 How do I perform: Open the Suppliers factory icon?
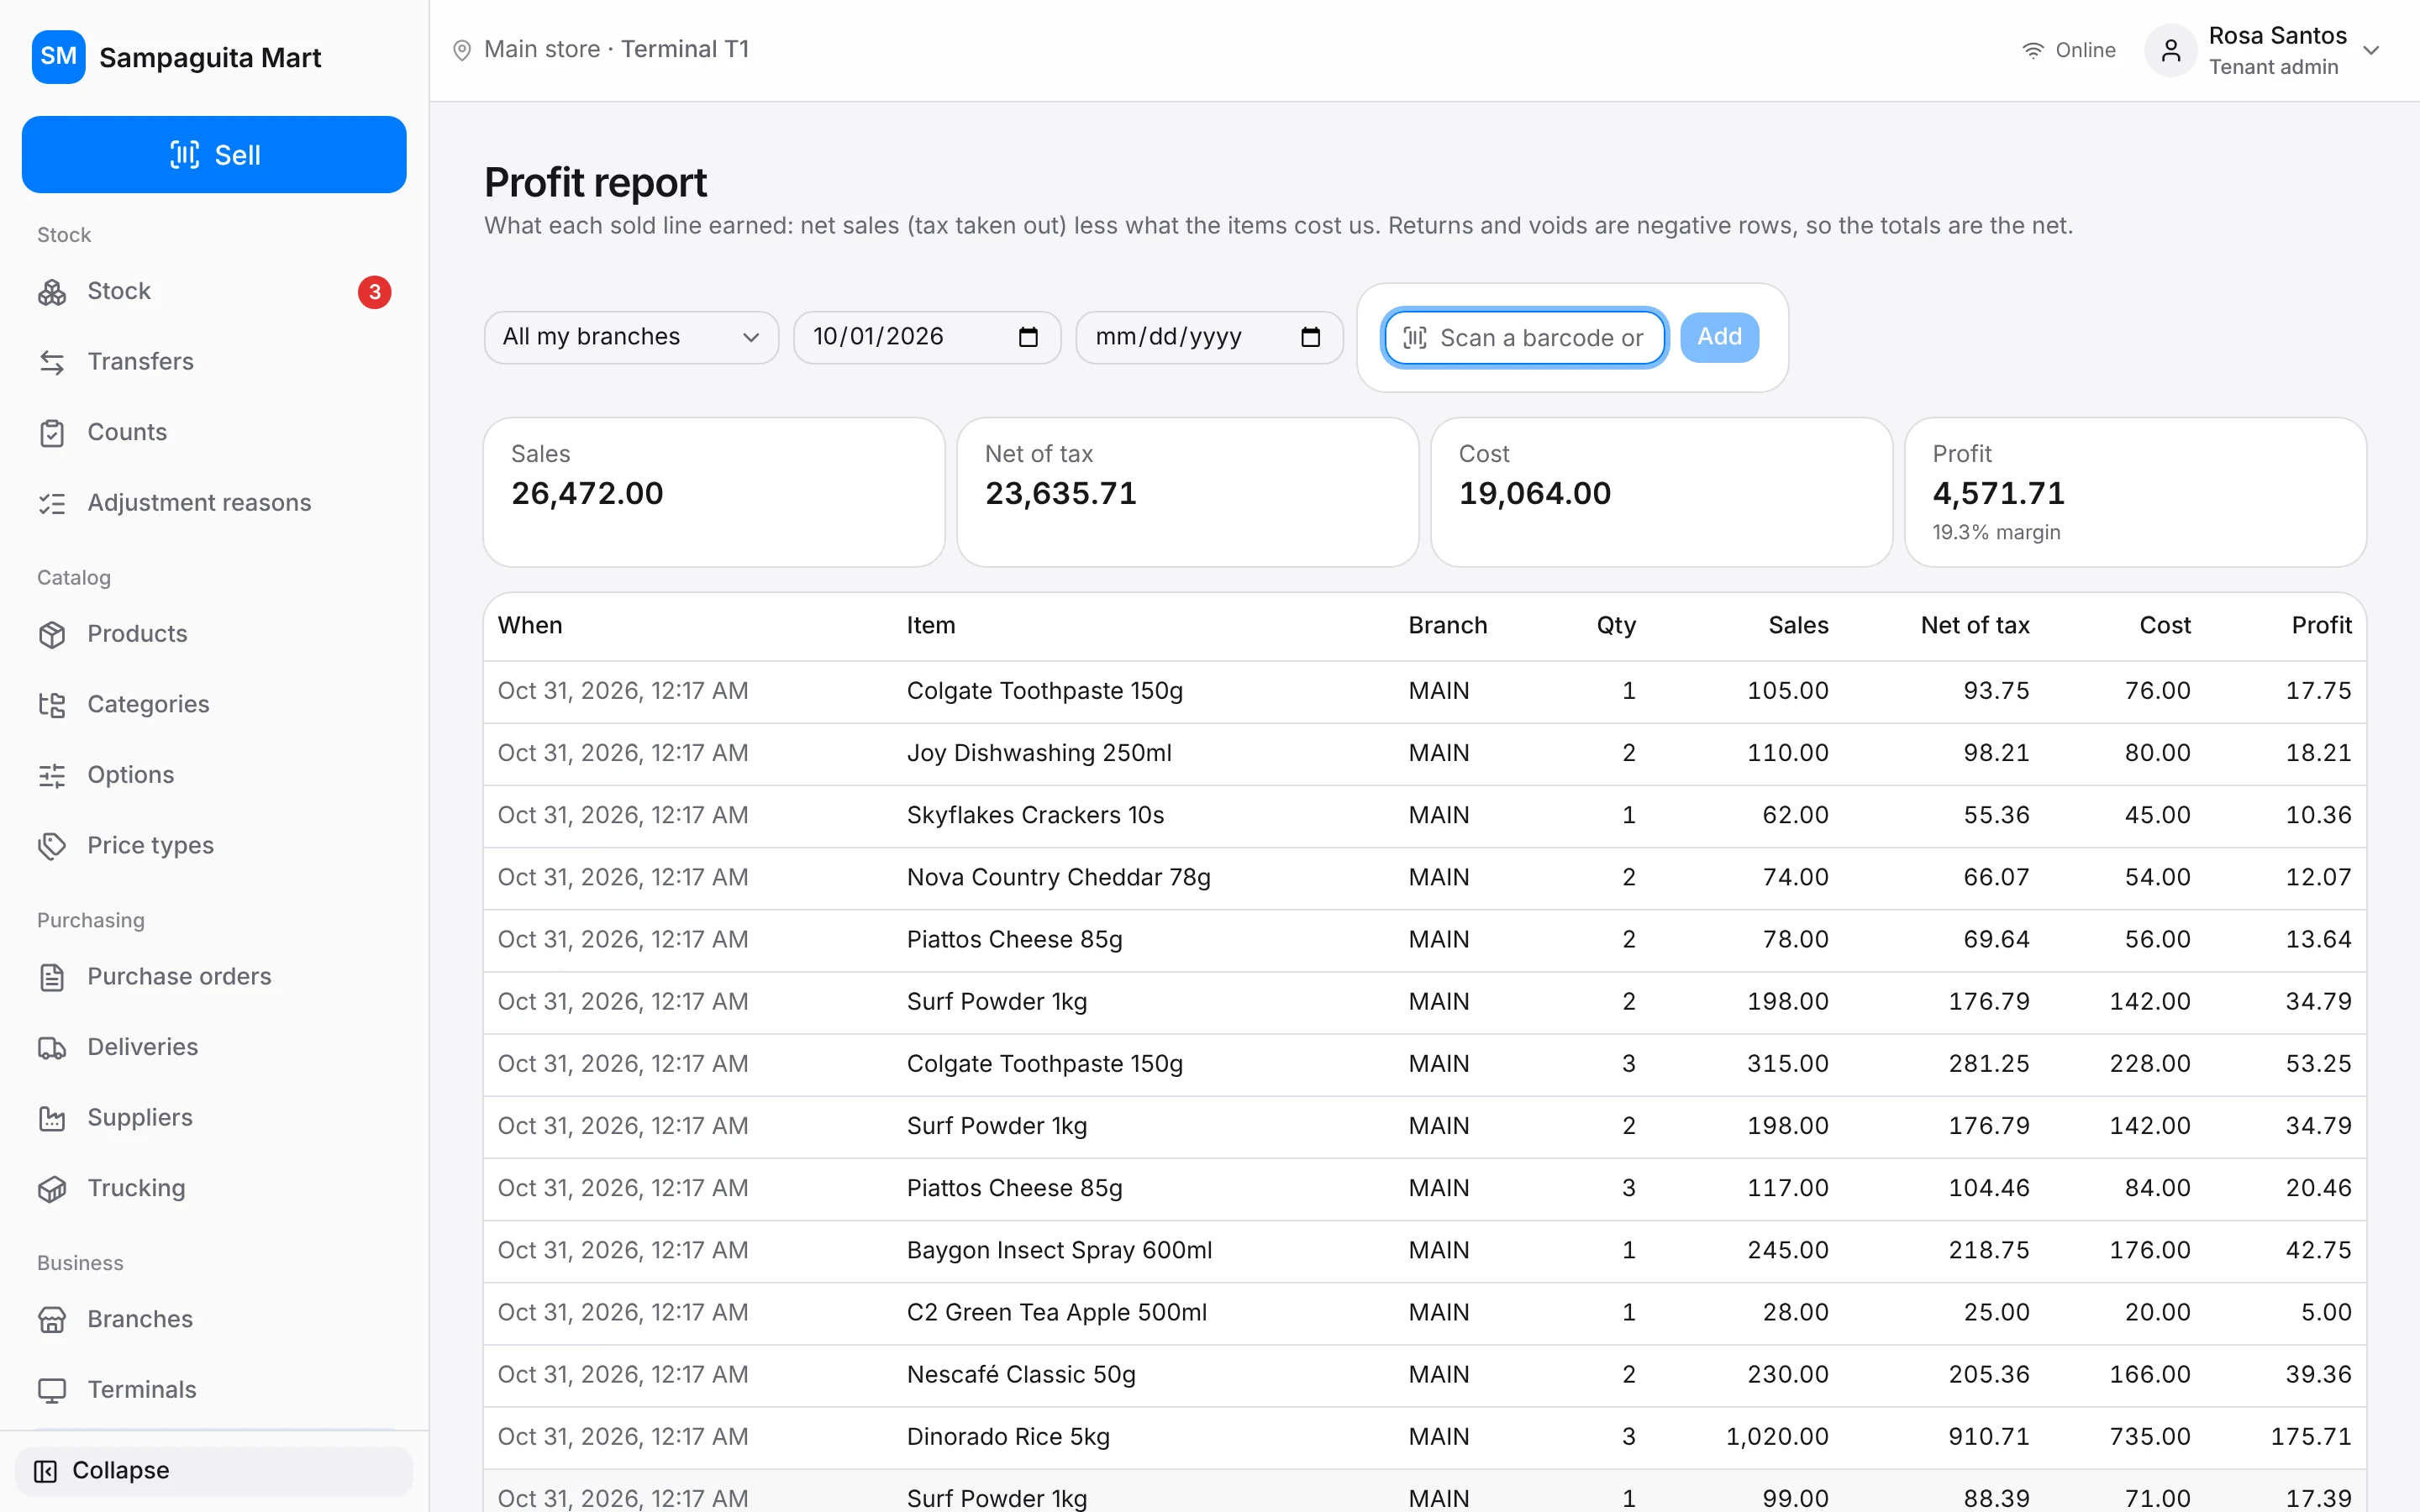coord(52,1118)
